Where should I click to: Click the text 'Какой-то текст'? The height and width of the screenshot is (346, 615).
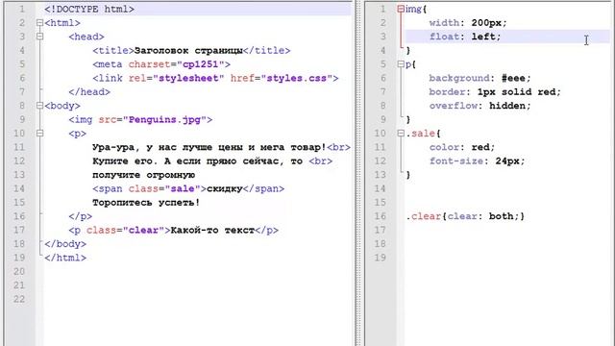coord(212,230)
